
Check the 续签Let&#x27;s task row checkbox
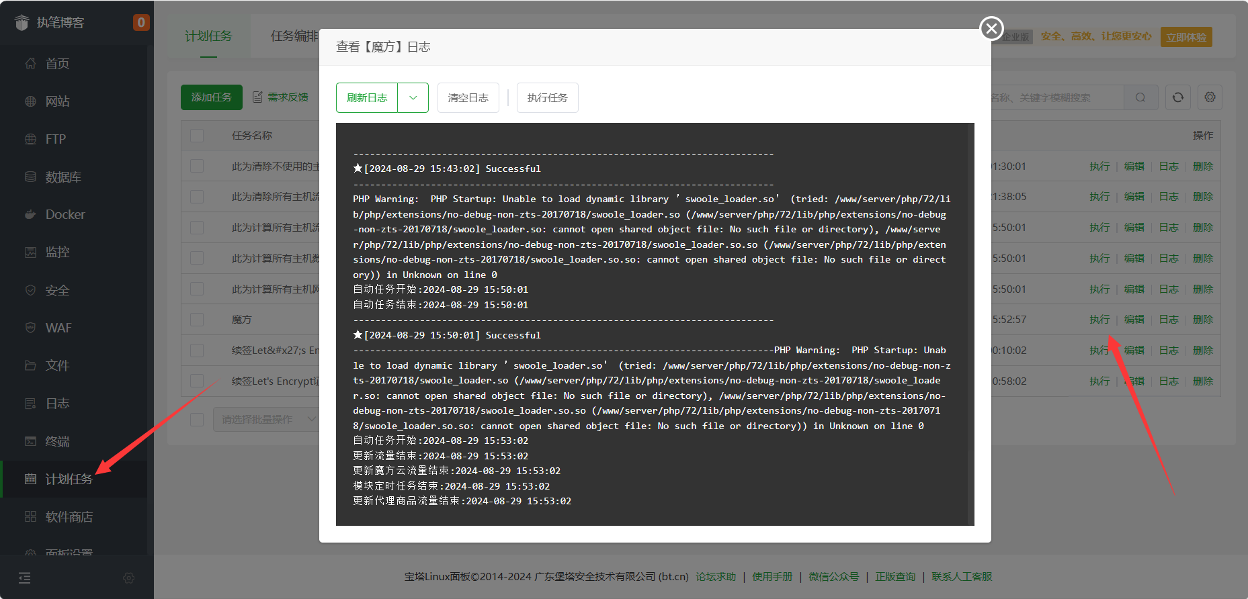point(197,351)
